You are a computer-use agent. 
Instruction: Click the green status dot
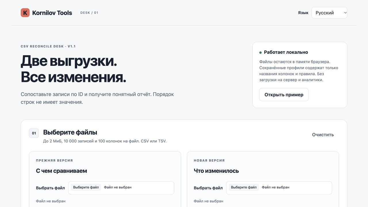coord(260,53)
